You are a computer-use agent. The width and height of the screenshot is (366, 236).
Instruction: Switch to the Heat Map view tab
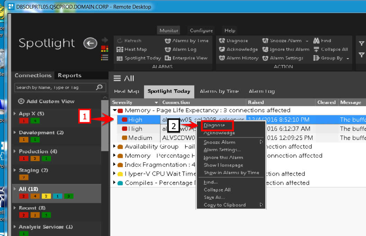tap(127, 91)
